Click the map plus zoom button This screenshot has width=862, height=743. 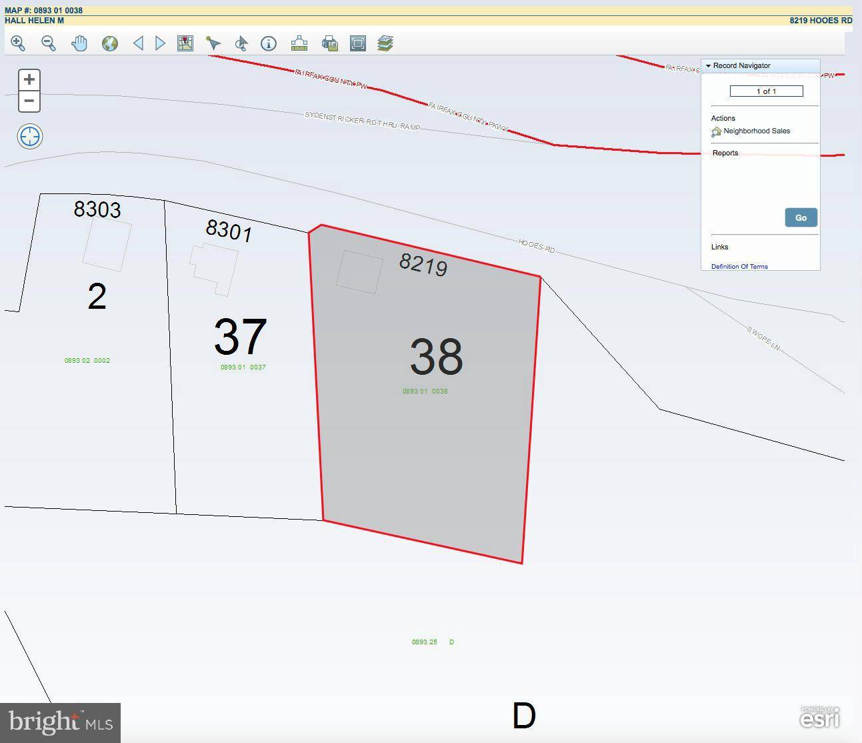29,79
